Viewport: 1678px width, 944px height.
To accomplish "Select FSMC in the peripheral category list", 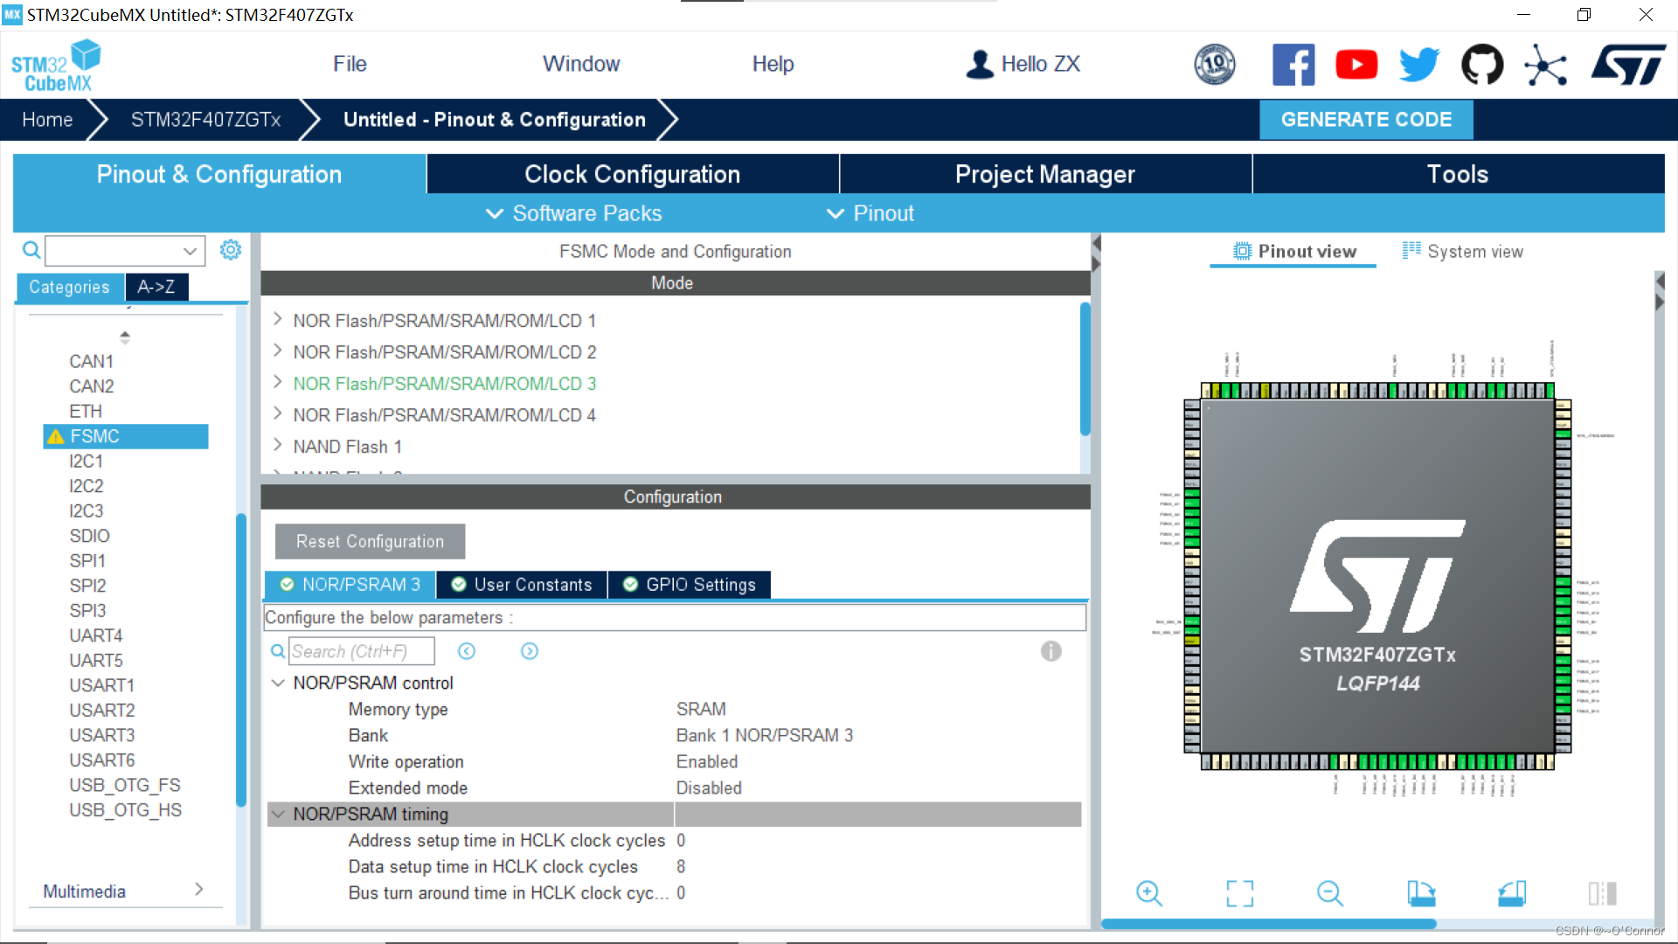I will coord(125,436).
